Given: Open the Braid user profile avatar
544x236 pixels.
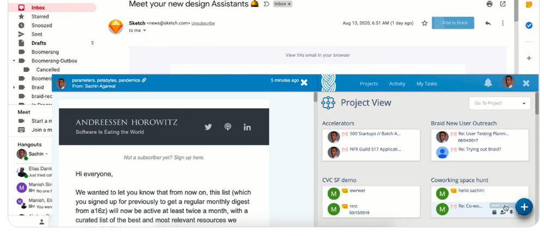Looking at the screenshot, I should pos(508,82).
